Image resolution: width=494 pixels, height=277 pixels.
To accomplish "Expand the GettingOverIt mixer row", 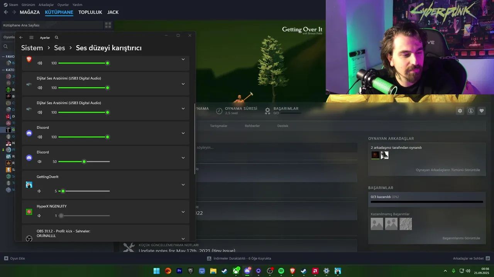I will tap(183, 185).
